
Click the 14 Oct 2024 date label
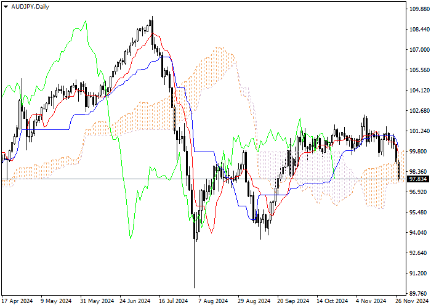click(x=332, y=301)
